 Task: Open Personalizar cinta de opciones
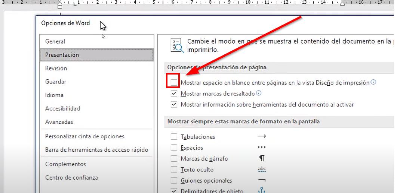click(x=97, y=136)
